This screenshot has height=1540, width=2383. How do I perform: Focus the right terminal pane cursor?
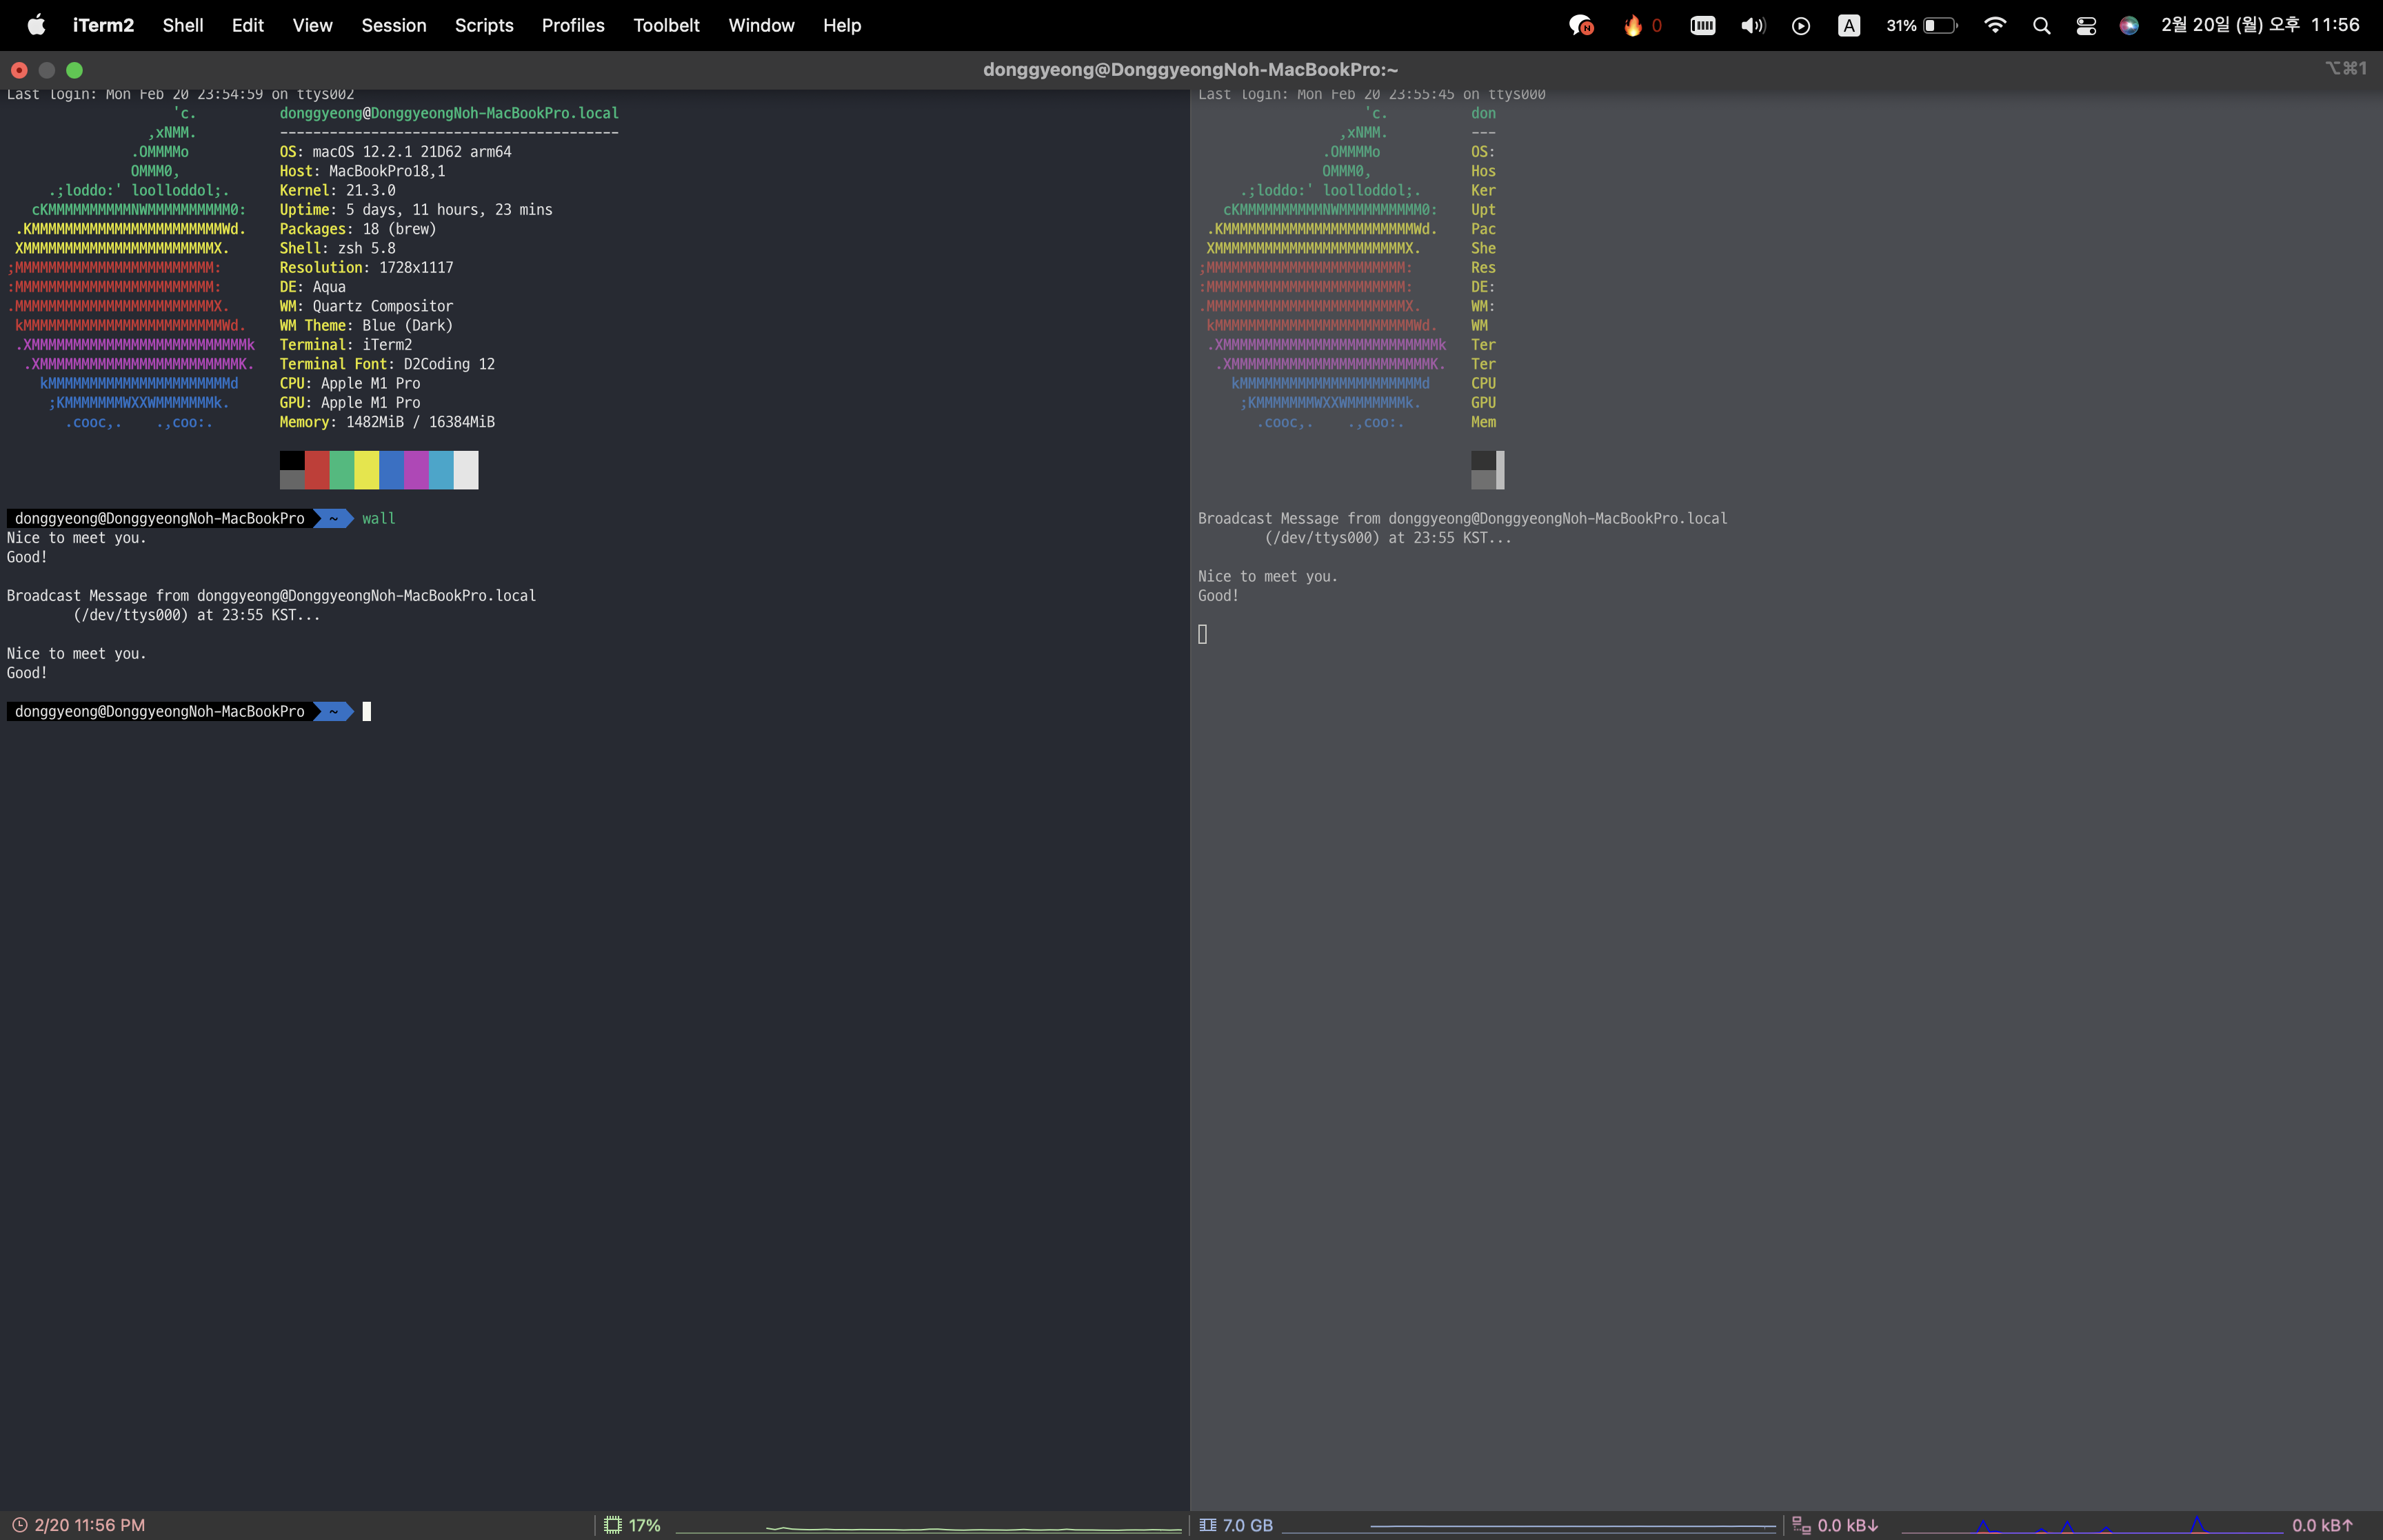(1203, 634)
